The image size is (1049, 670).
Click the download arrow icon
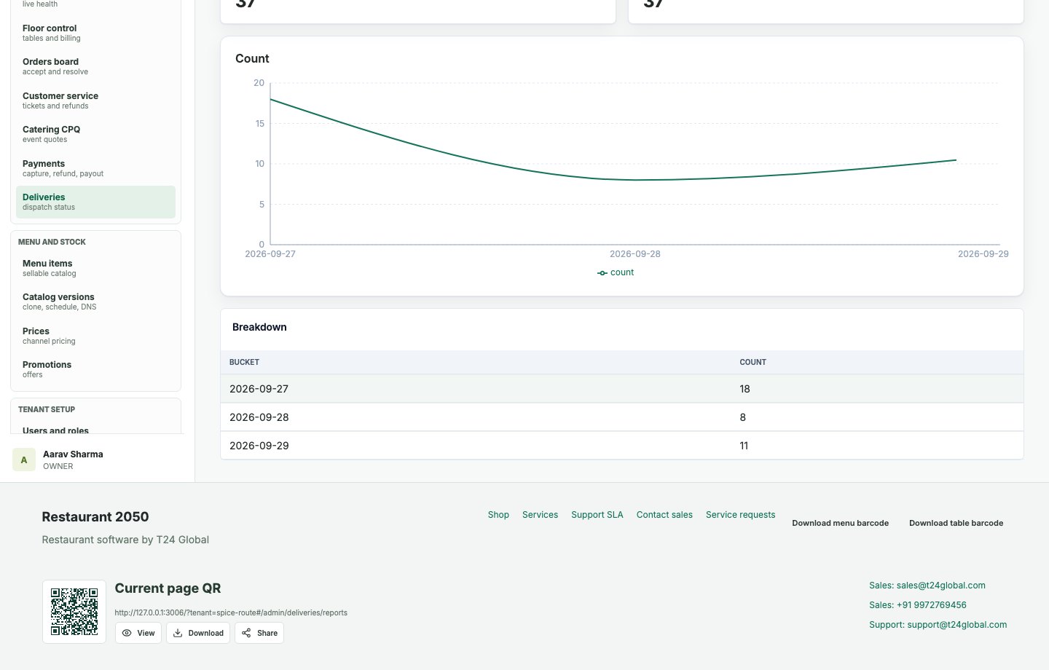pyautogui.click(x=178, y=633)
